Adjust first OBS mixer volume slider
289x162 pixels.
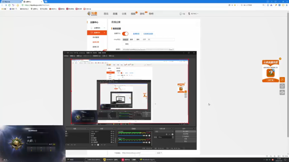tap(131, 136)
